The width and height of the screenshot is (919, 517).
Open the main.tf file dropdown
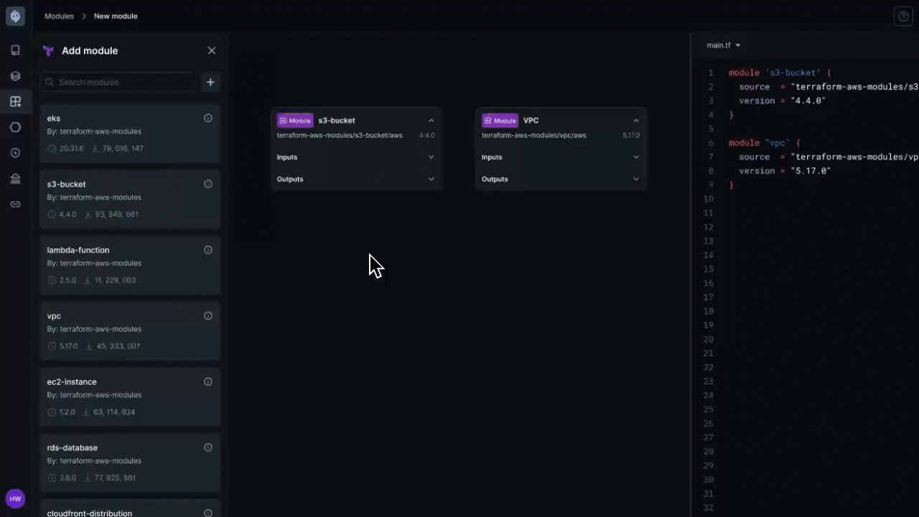[x=723, y=45]
